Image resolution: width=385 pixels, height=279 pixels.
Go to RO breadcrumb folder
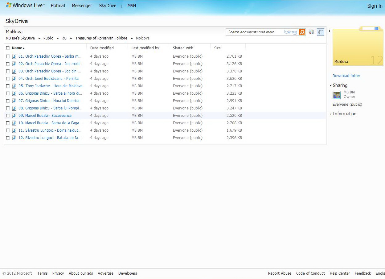click(64, 38)
